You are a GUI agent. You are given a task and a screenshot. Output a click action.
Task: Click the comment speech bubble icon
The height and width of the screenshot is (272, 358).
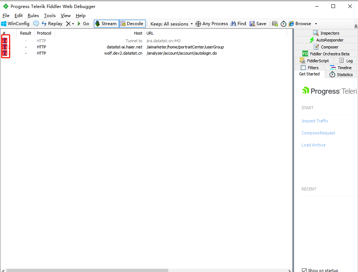[x=36, y=24]
